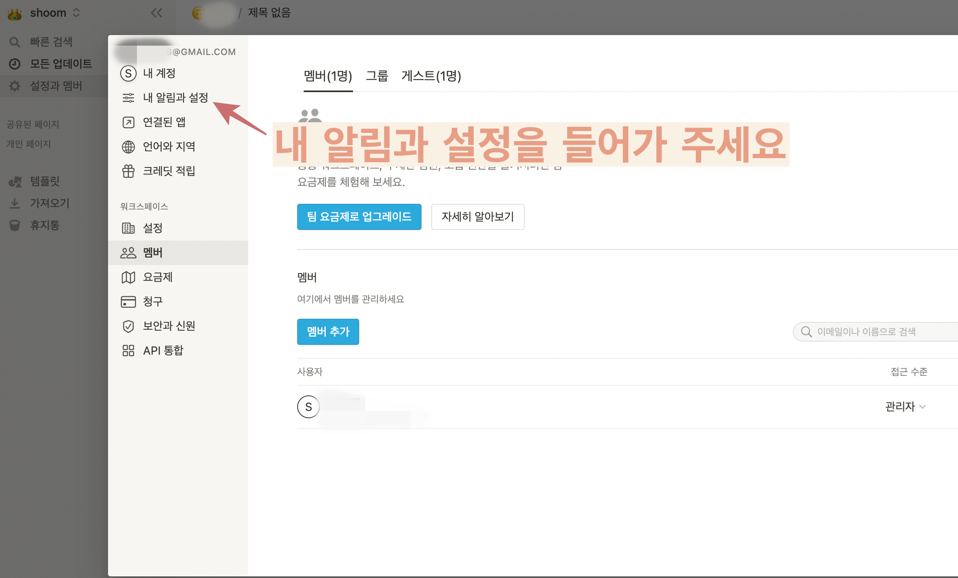
Task: Switch to the 멤버(1명) tab
Action: tap(328, 76)
